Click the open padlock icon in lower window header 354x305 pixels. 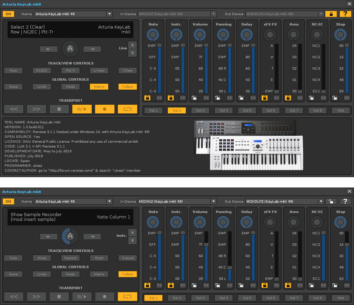pos(331,201)
